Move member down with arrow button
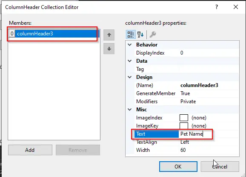The width and height of the screenshot is (246, 177). [109, 49]
